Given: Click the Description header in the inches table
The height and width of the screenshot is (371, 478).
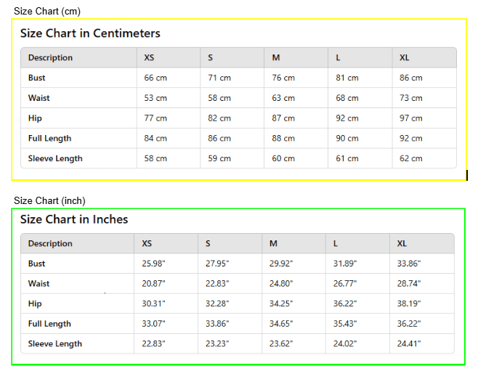Looking at the screenshot, I should click(50, 243).
